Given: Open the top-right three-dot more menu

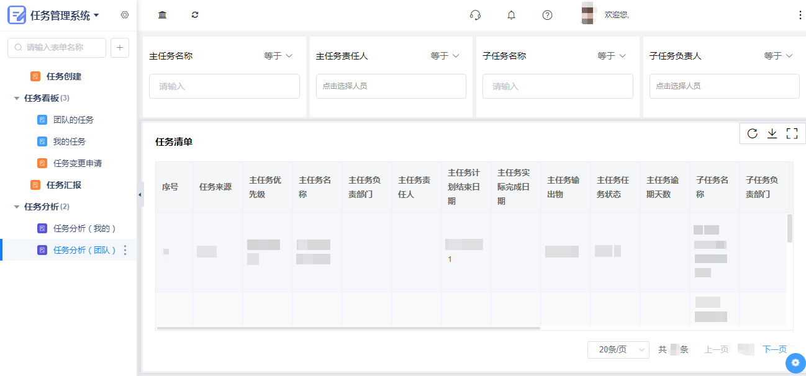Looking at the screenshot, I should point(800,15).
